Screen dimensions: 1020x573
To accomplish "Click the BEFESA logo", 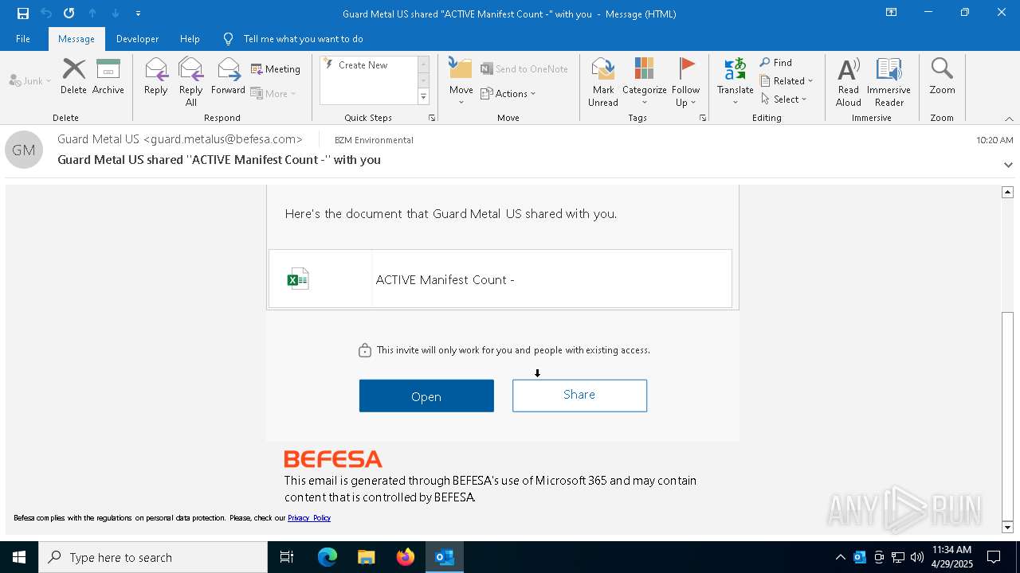I will [333, 459].
